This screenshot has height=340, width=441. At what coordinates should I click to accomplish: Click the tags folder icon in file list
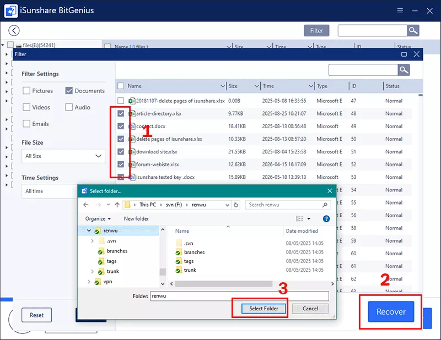click(x=178, y=261)
